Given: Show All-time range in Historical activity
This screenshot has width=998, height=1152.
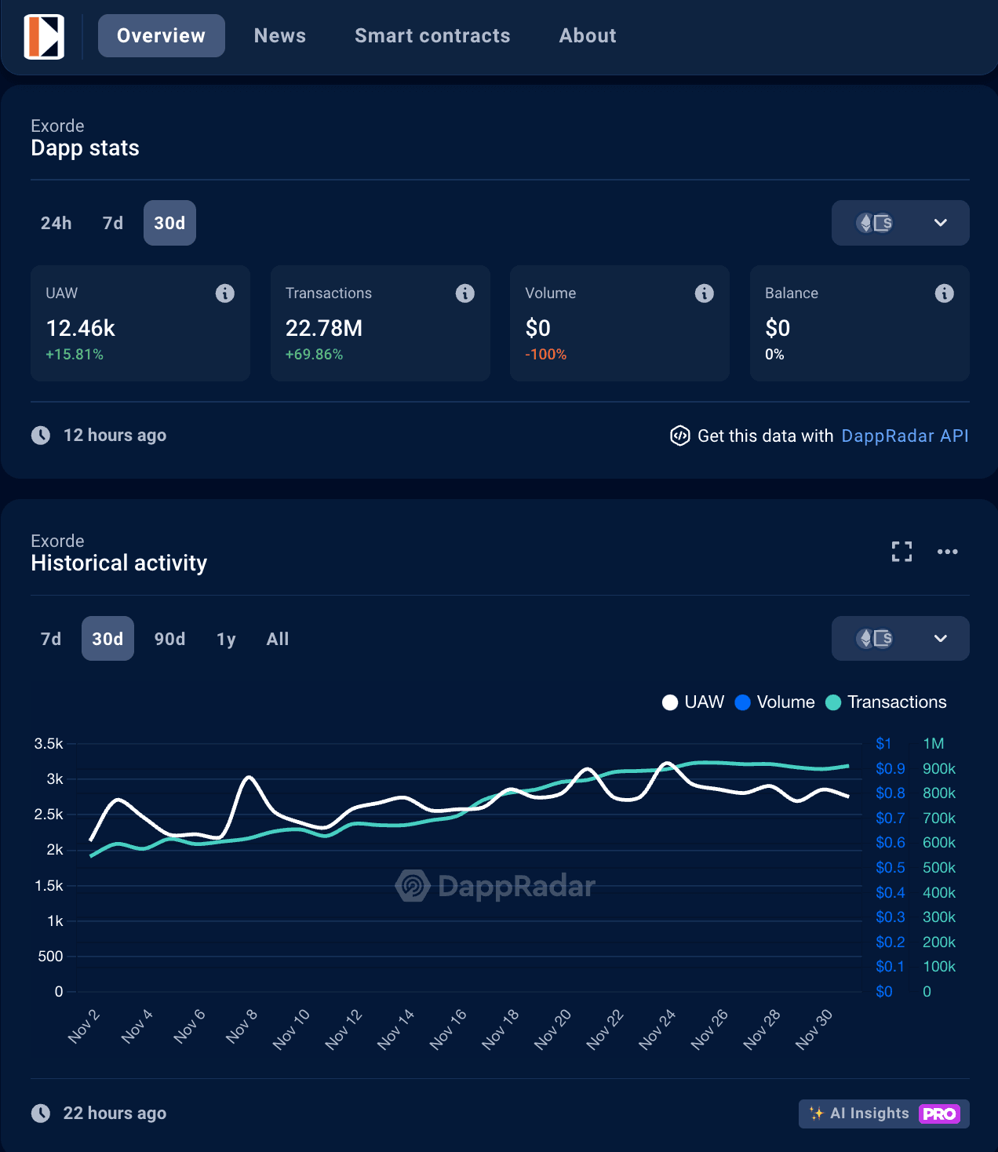Looking at the screenshot, I should pyautogui.click(x=278, y=639).
